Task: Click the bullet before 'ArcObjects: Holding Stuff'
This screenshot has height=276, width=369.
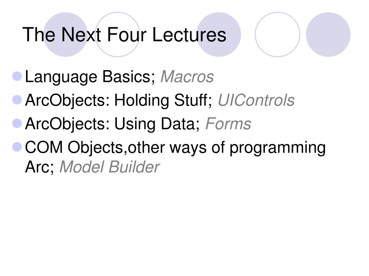Action: point(17,100)
